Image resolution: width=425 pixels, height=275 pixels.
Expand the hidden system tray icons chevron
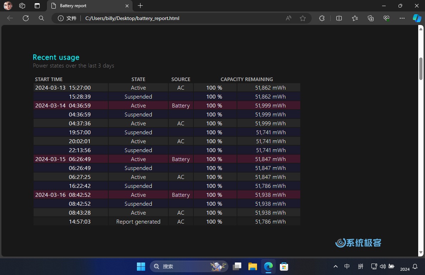[335, 266]
